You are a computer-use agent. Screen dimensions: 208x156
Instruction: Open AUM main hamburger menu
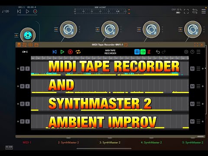(204, 11)
